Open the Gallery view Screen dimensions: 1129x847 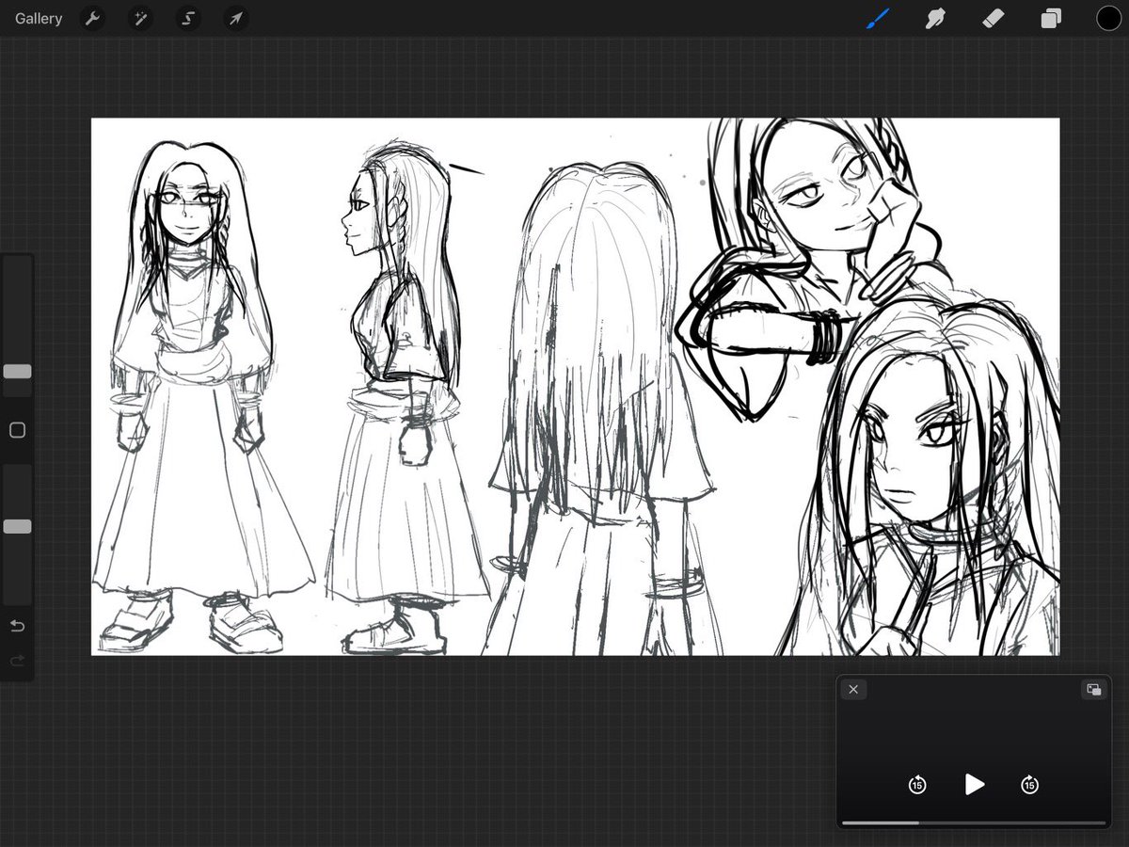point(39,19)
